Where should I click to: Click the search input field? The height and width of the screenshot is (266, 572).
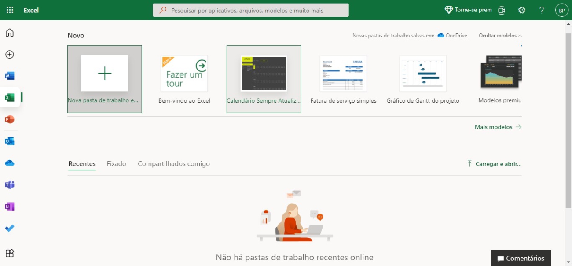click(x=251, y=10)
